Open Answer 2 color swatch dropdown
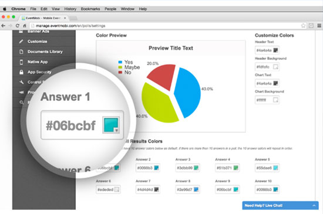Image resolution: width=323 pixels, height=214 pixels. pos(157,168)
